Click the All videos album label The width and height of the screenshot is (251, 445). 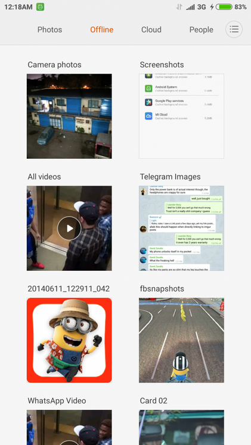point(44,177)
